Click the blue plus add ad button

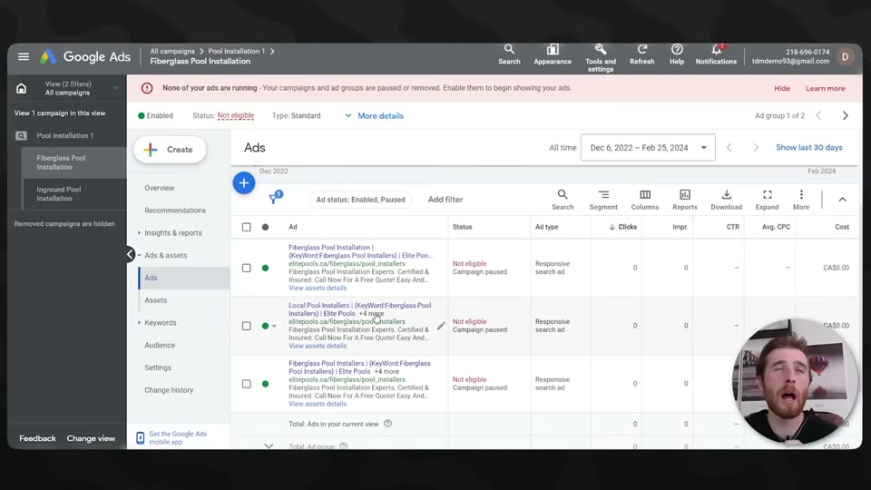coord(244,182)
